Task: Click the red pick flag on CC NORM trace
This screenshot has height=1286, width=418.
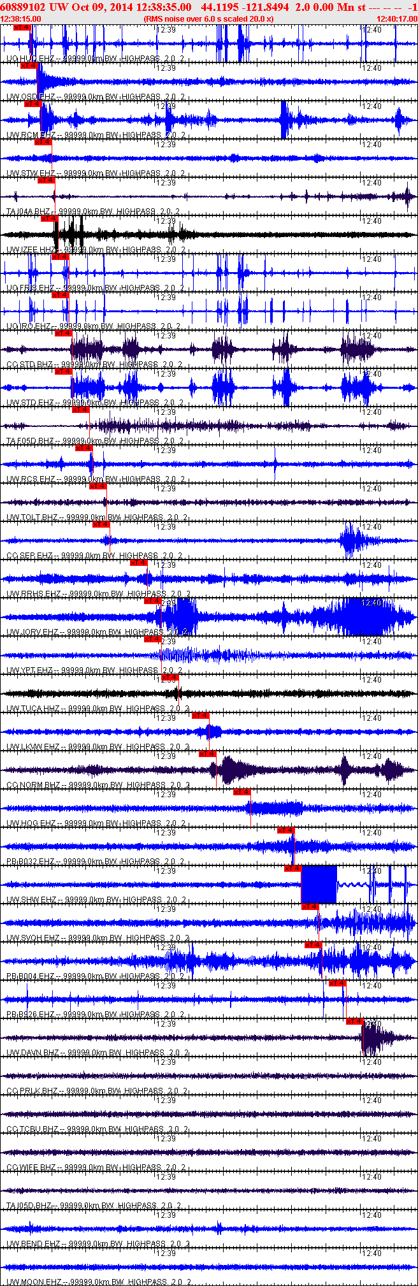Action: coord(208,754)
